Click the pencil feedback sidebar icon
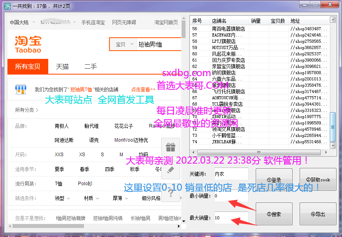 [x=170, y=170]
